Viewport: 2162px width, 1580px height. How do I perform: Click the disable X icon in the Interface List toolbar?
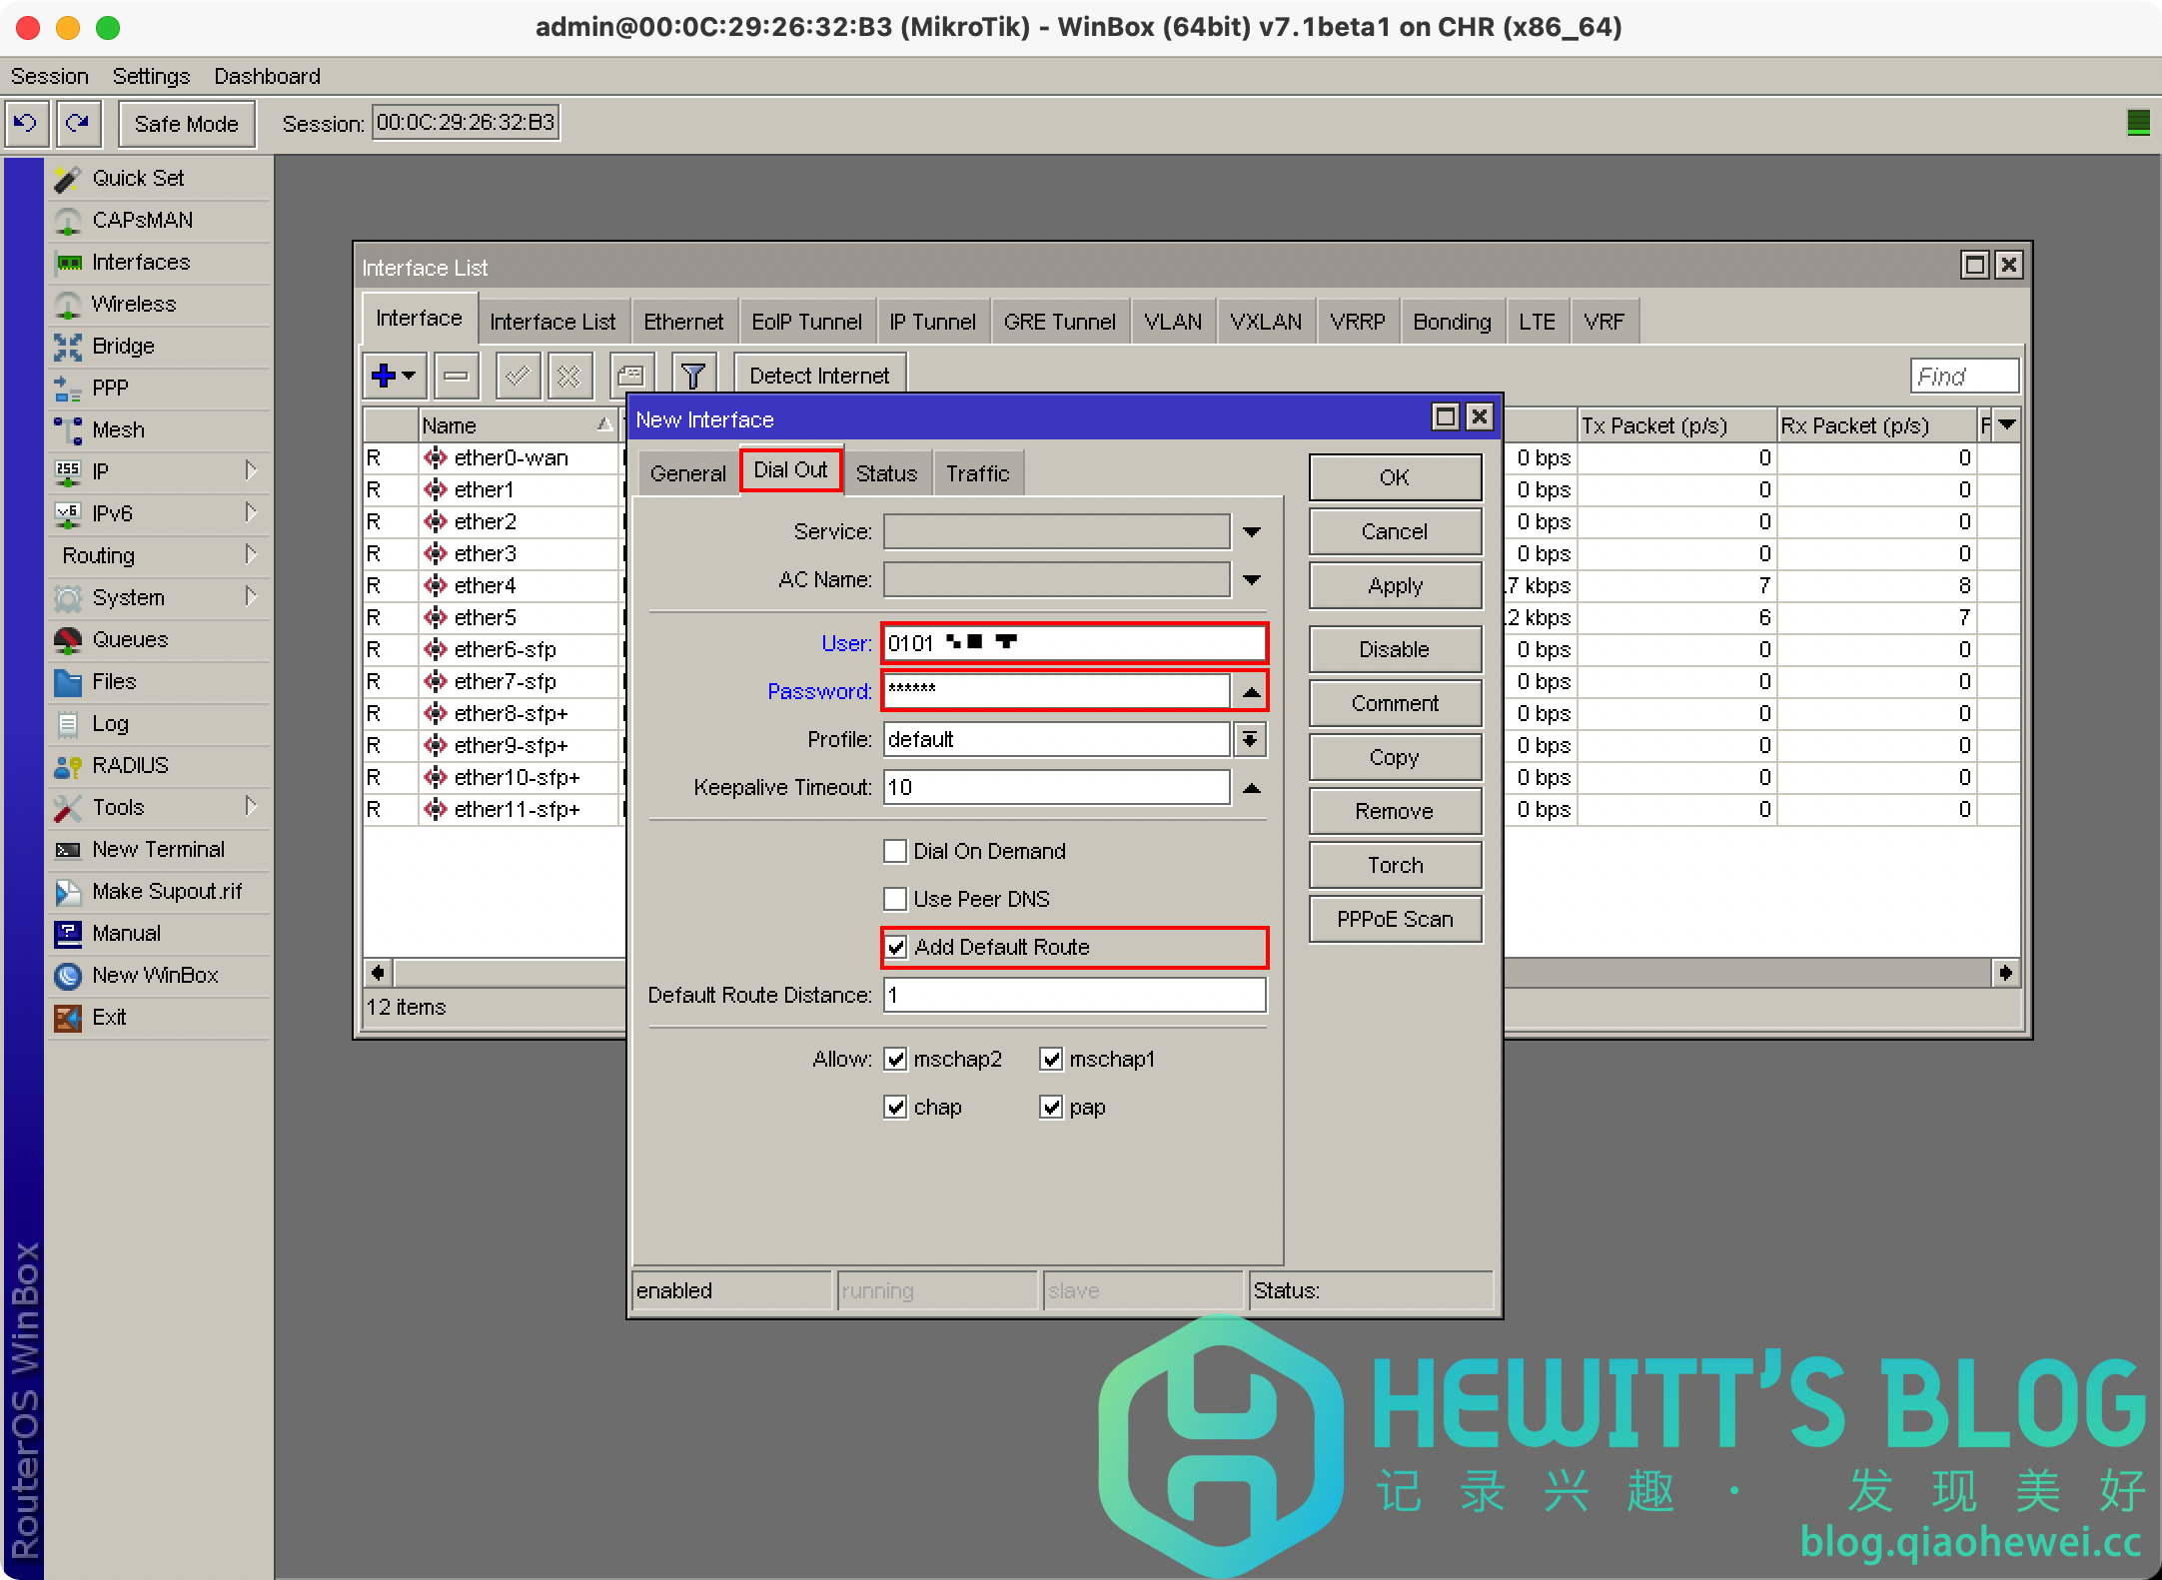[568, 377]
